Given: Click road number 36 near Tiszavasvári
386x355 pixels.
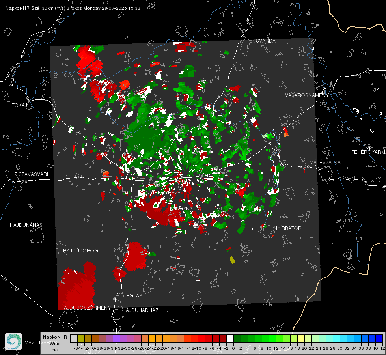Looking at the screenshot, I should click(24, 181).
